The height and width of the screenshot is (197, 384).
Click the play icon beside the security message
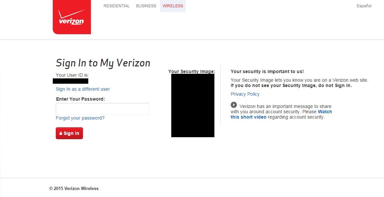[x=234, y=105]
